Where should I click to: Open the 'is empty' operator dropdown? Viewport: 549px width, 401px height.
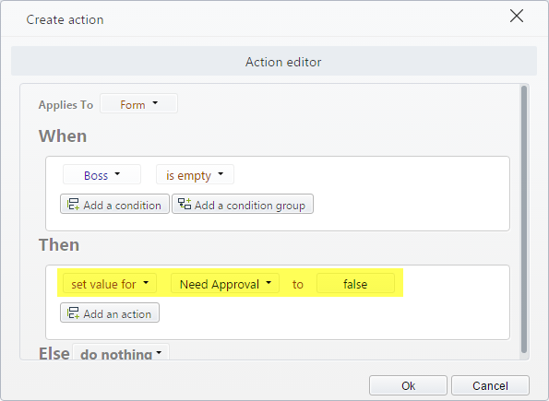[x=195, y=174]
